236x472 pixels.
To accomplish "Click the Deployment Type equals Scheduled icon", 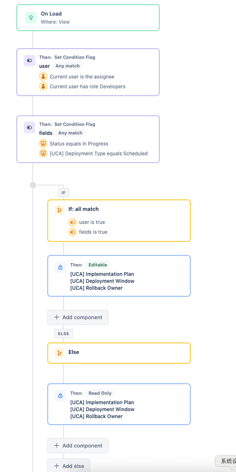I will click(43, 154).
